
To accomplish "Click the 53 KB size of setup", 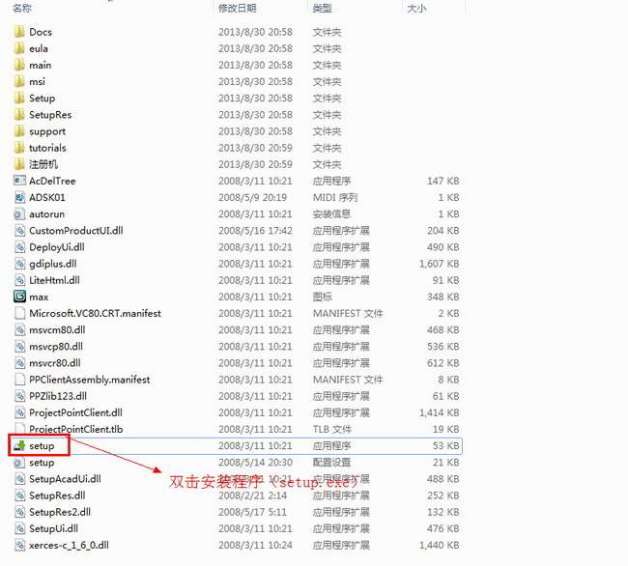I will point(445,445).
